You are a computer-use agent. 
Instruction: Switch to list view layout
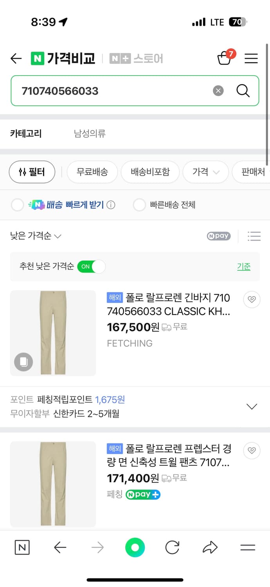click(254, 236)
